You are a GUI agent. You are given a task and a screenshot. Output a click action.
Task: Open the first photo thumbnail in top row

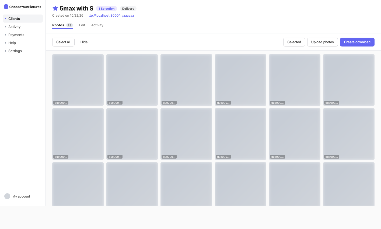point(78,80)
